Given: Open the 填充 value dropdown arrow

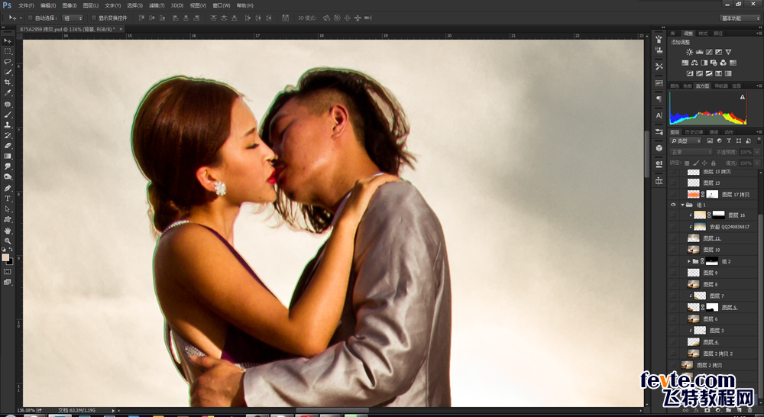Looking at the screenshot, I should pyautogui.click(x=757, y=163).
